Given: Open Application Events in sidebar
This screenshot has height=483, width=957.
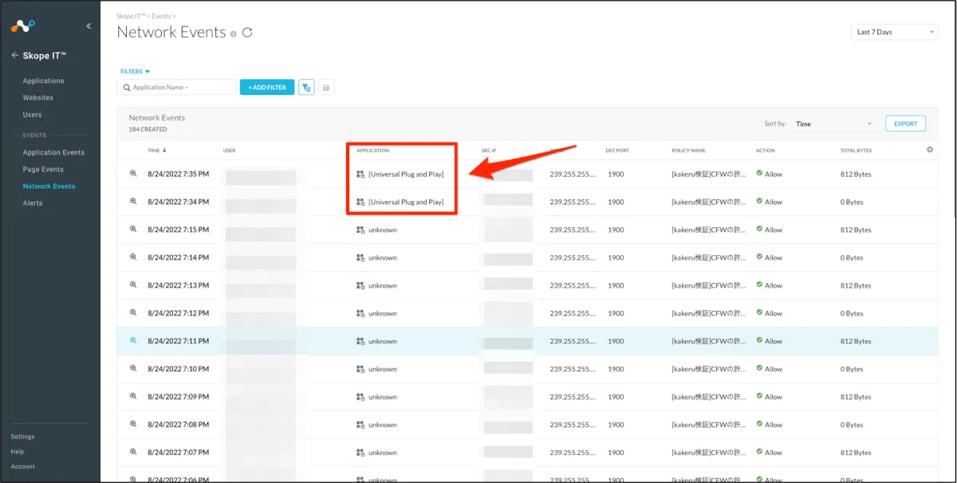Looking at the screenshot, I should (x=53, y=152).
